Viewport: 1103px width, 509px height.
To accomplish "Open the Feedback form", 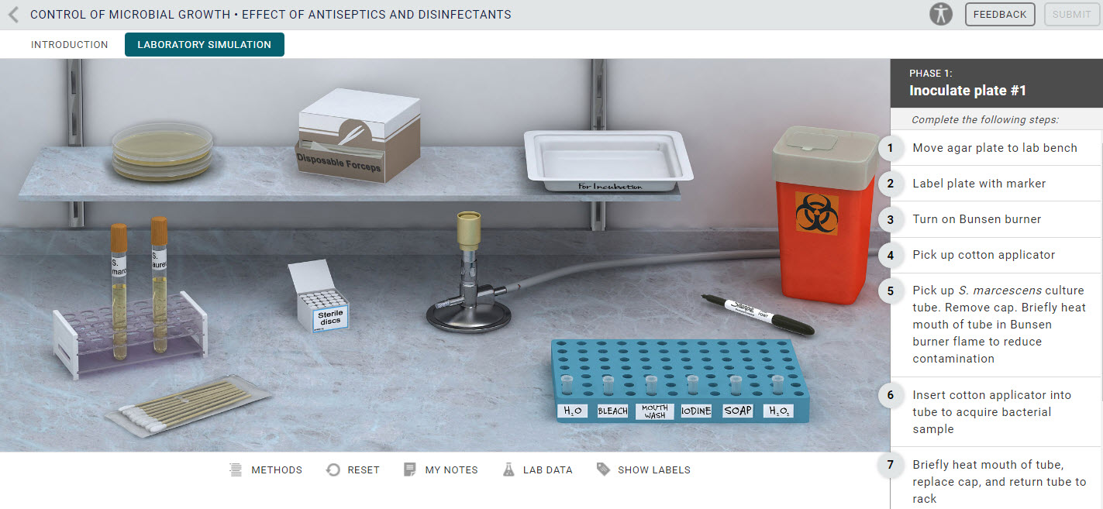I will tap(1000, 14).
